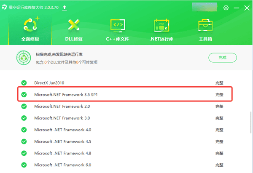Switch to the DLL修复 tab
The width and height of the screenshot is (253, 173).
74,30
